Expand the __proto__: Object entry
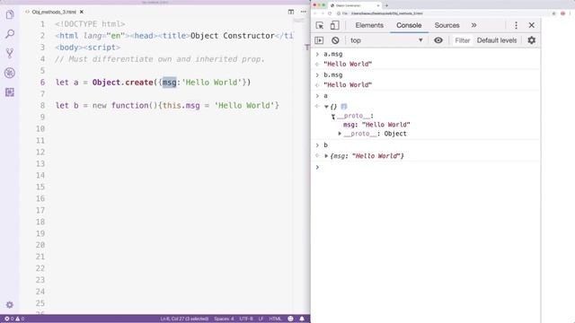 coord(340,134)
